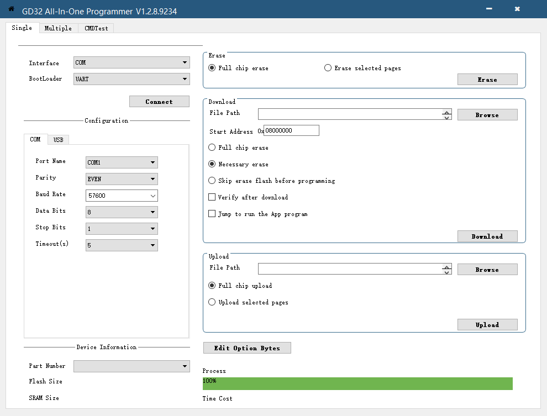Choose Upload selected pages option

(x=212, y=302)
